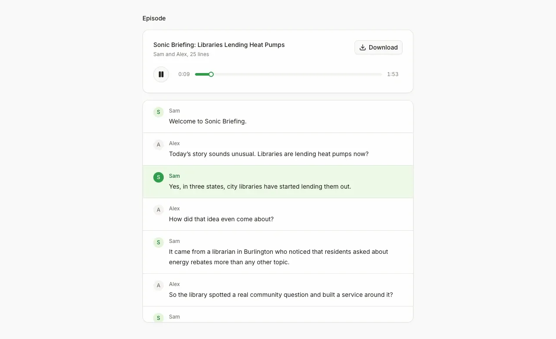Viewport: 556px width, 339px height.
Task: Jump to line 'Welcome to Sonic Briefing.'
Action: point(278,116)
